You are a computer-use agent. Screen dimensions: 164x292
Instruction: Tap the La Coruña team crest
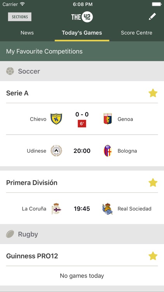click(x=56, y=209)
